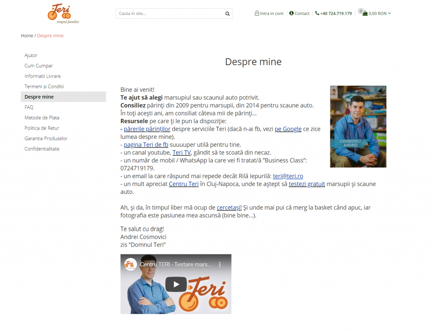Click the search magnifier icon
This screenshot has width=436, height=332.
click(227, 14)
